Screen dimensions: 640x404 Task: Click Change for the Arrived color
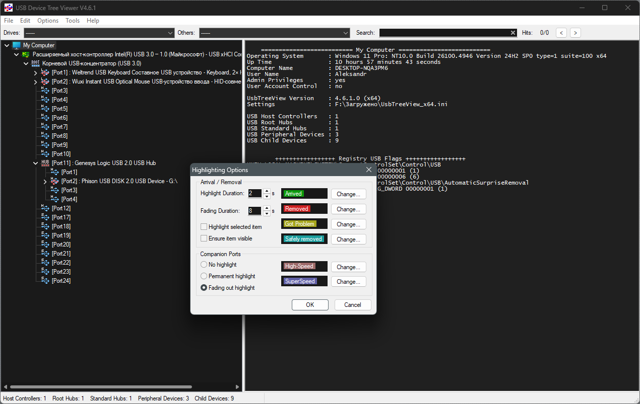tap(349, 194)
